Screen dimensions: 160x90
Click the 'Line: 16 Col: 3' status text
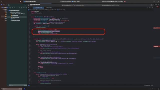click(153, 89)
